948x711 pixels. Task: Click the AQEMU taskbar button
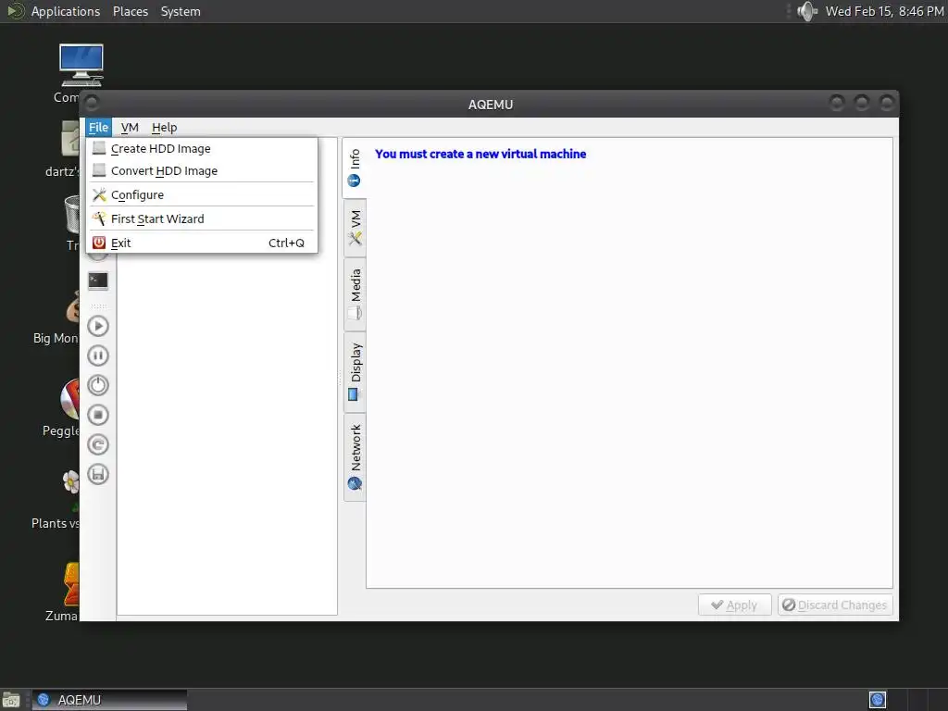(109, 700)
